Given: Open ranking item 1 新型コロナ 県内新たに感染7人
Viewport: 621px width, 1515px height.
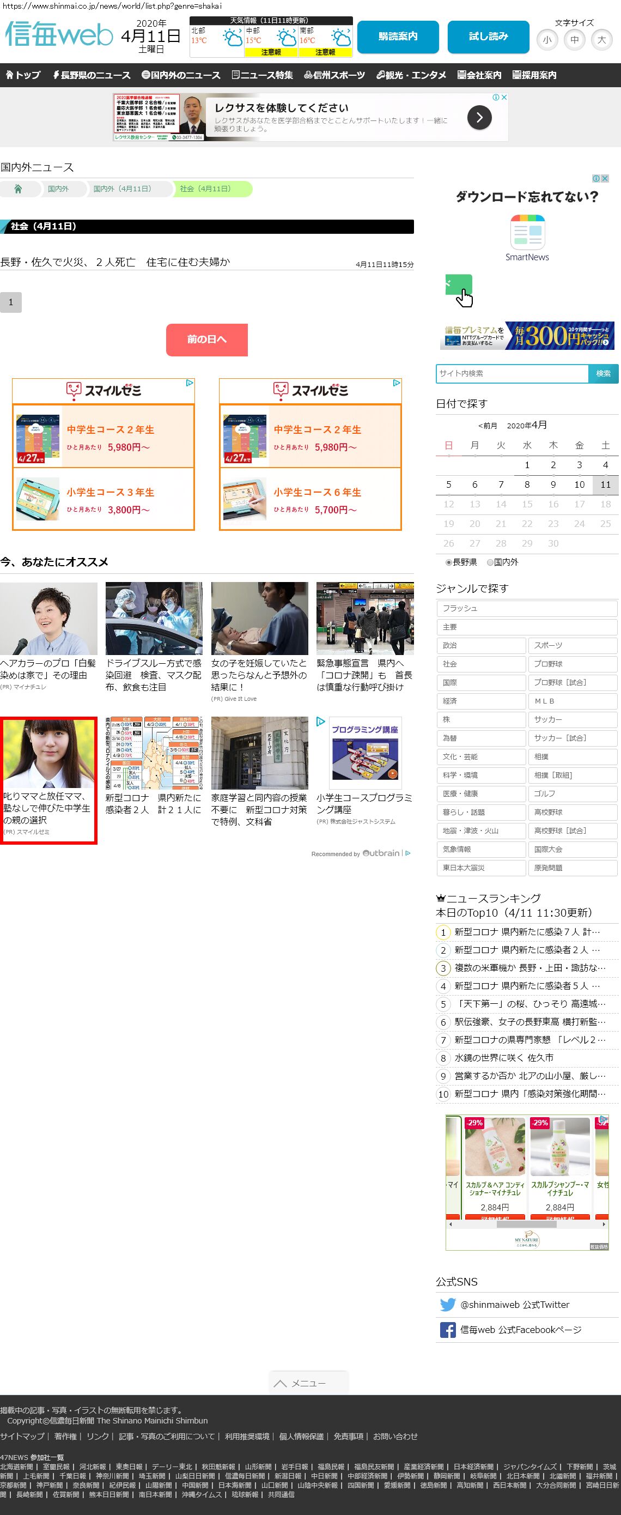Looking at the screenshot, I should pos(527,931).
